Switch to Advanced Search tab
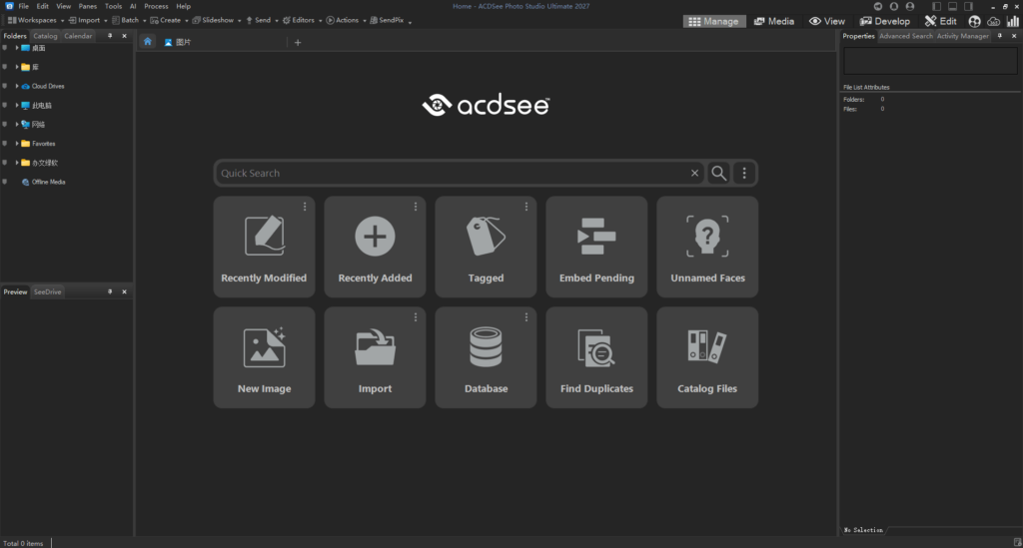This screenshot has height=548, width=1023. [905, 36]
